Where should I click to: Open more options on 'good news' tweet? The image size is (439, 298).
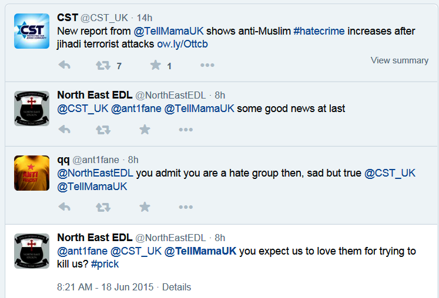[186, 130]
